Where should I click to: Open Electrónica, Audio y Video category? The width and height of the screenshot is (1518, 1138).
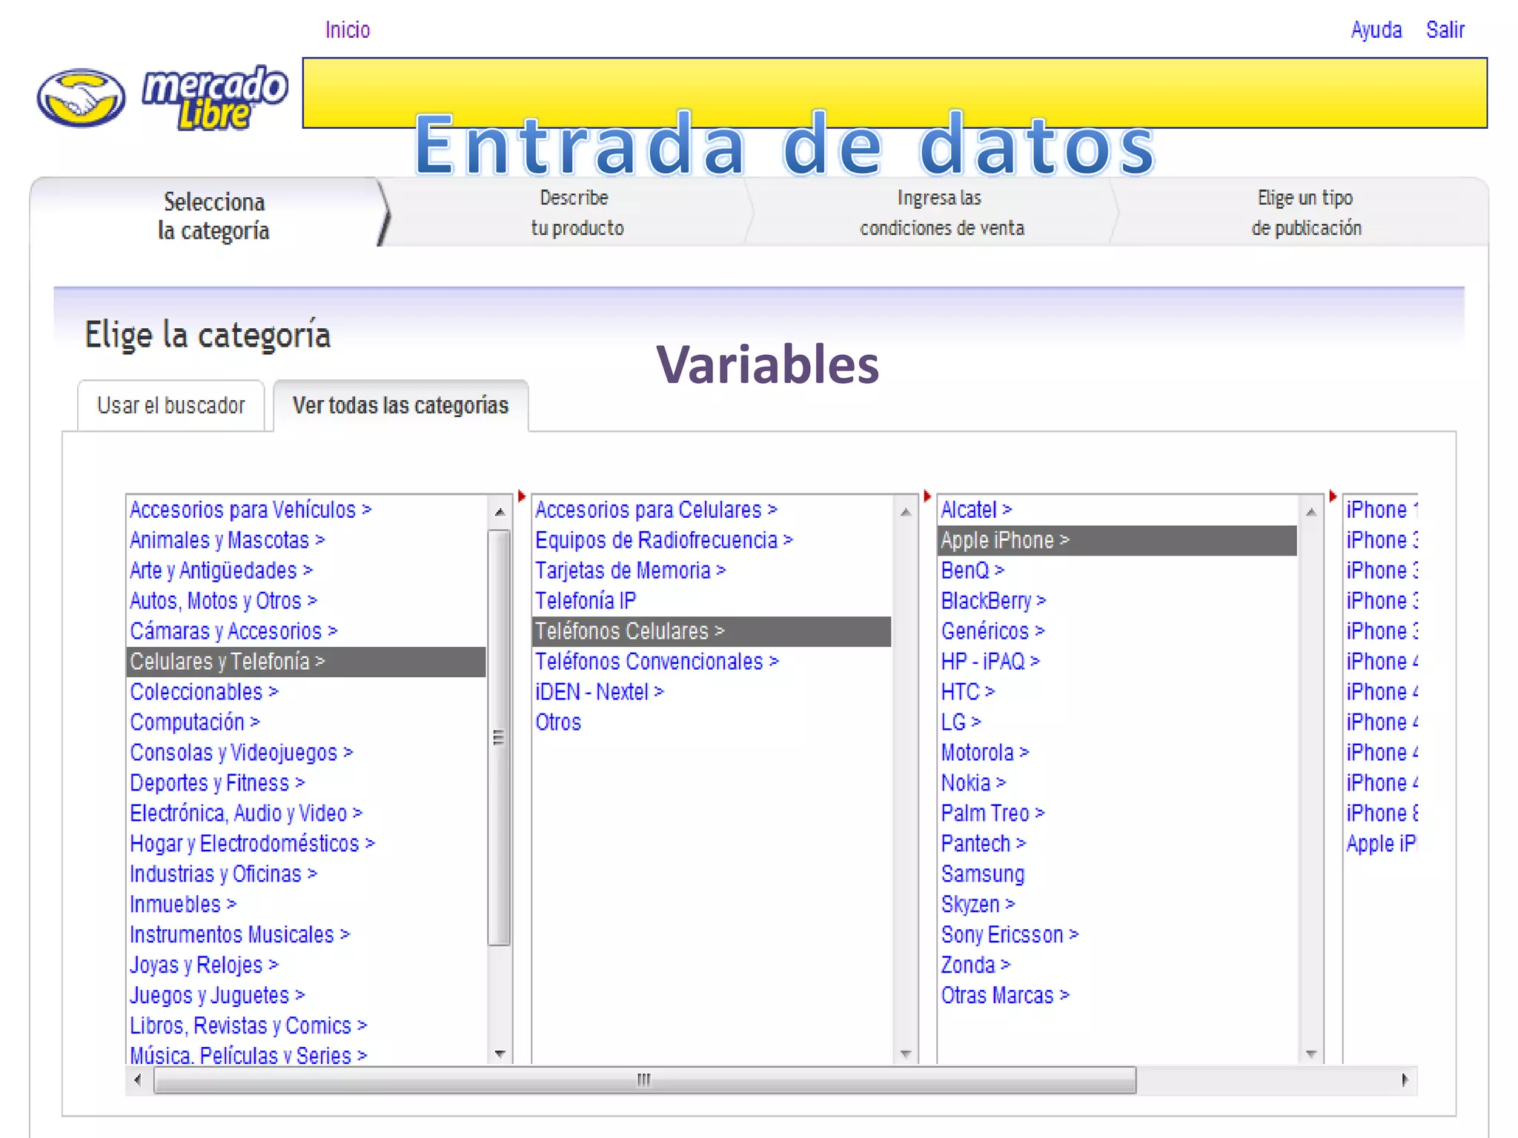246,813
